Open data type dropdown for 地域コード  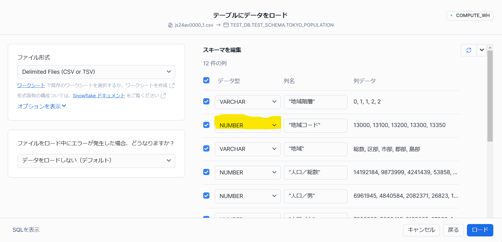248,125
